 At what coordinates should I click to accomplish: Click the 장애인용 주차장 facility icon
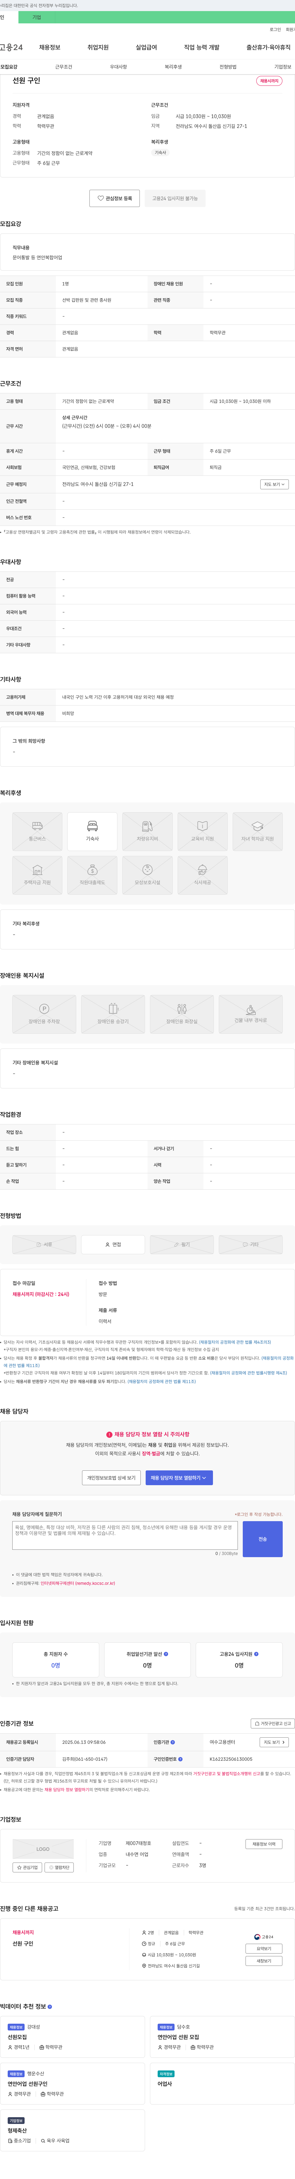click(x=44, y=1014)
